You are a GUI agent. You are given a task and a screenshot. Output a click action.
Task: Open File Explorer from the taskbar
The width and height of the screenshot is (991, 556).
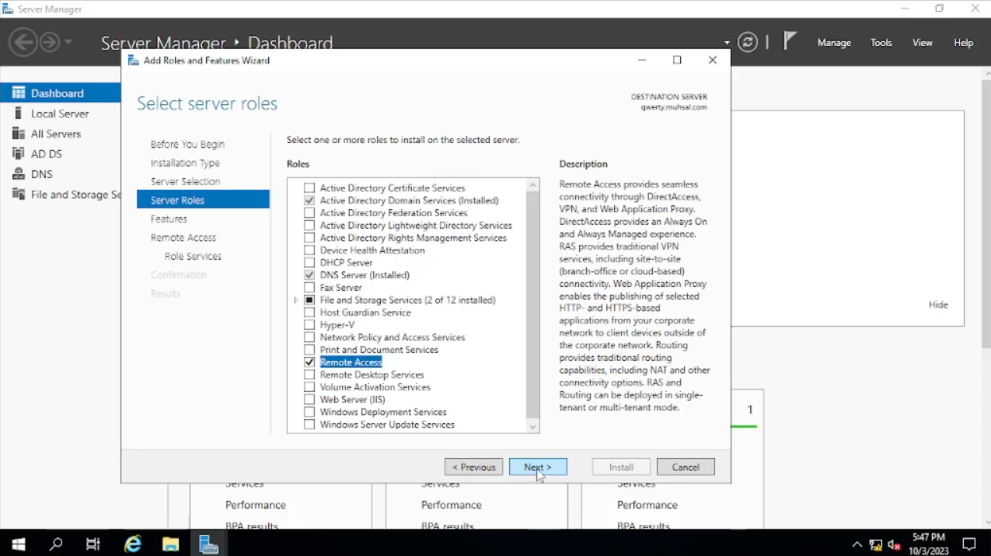point(171,544)
